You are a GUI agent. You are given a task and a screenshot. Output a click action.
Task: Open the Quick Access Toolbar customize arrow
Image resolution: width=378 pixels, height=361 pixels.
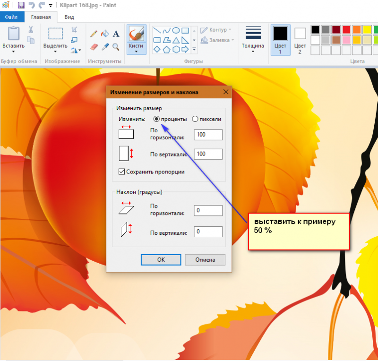51,6
